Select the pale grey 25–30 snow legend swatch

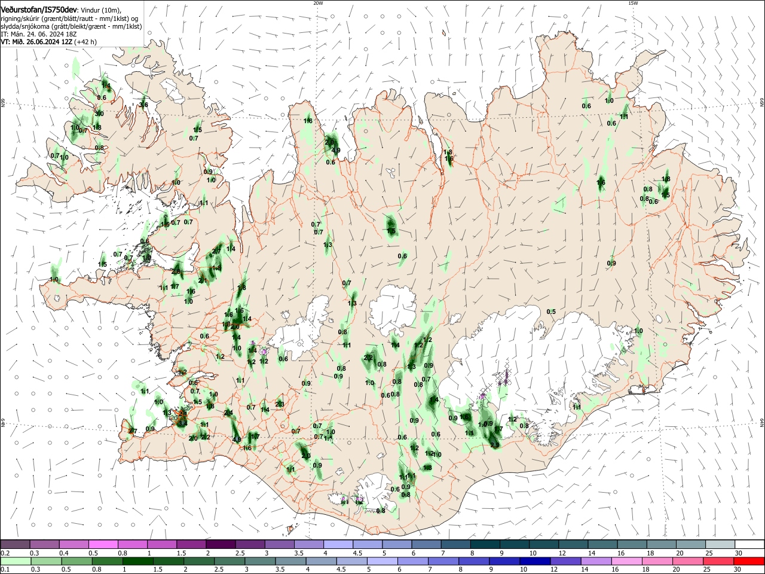pos(720,545)
